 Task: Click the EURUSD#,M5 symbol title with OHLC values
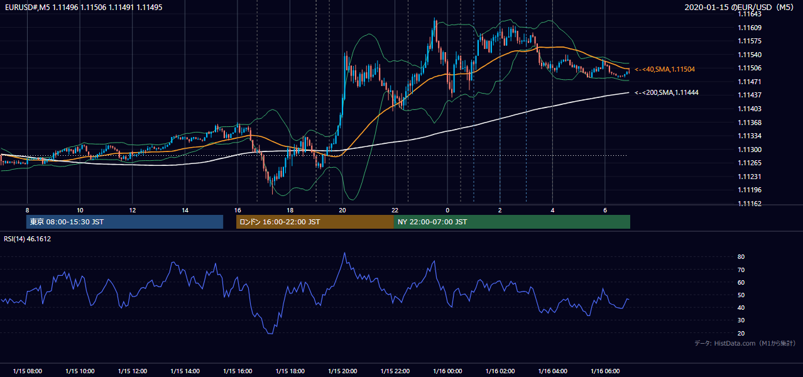84,7
